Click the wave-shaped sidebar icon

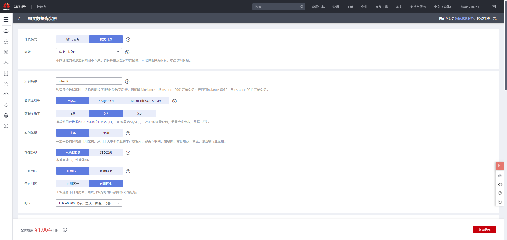6,52
